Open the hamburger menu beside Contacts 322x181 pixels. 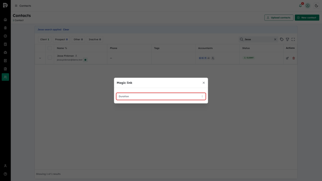pos(16,6)
